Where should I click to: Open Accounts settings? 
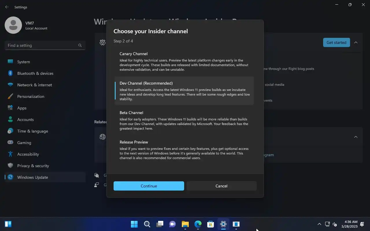click(45, 120)
